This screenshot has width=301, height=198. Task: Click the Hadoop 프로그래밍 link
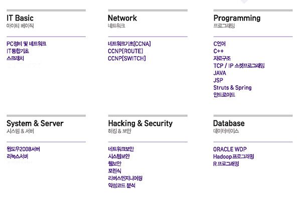tap(233, 156)
